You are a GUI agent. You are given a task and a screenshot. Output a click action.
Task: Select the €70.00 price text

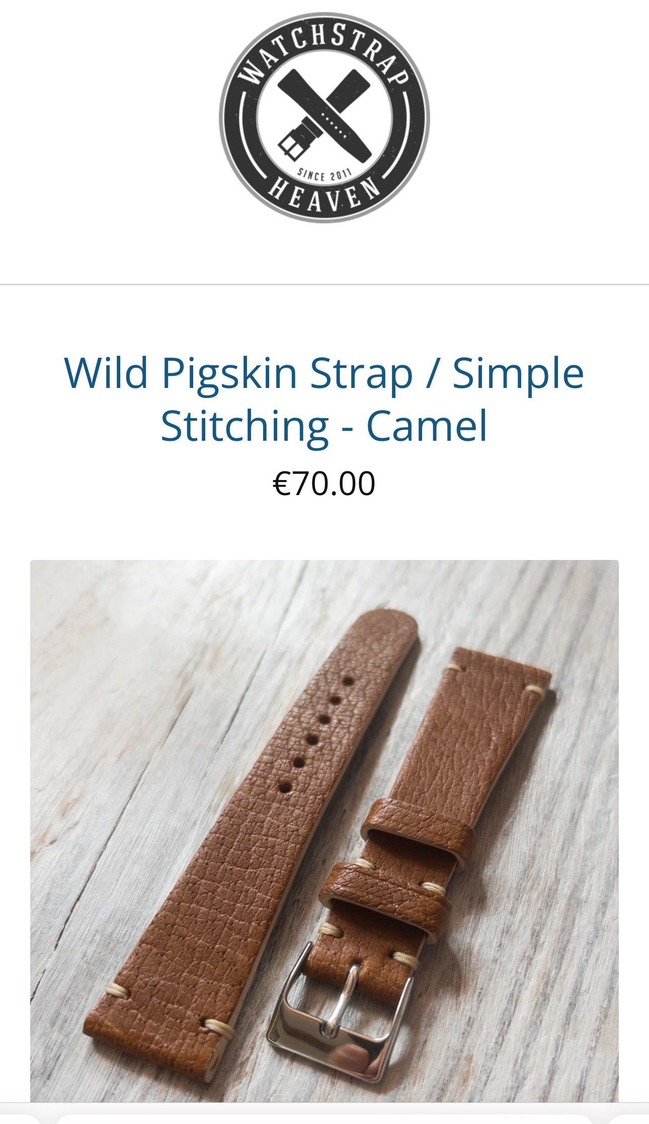[324, 484]
